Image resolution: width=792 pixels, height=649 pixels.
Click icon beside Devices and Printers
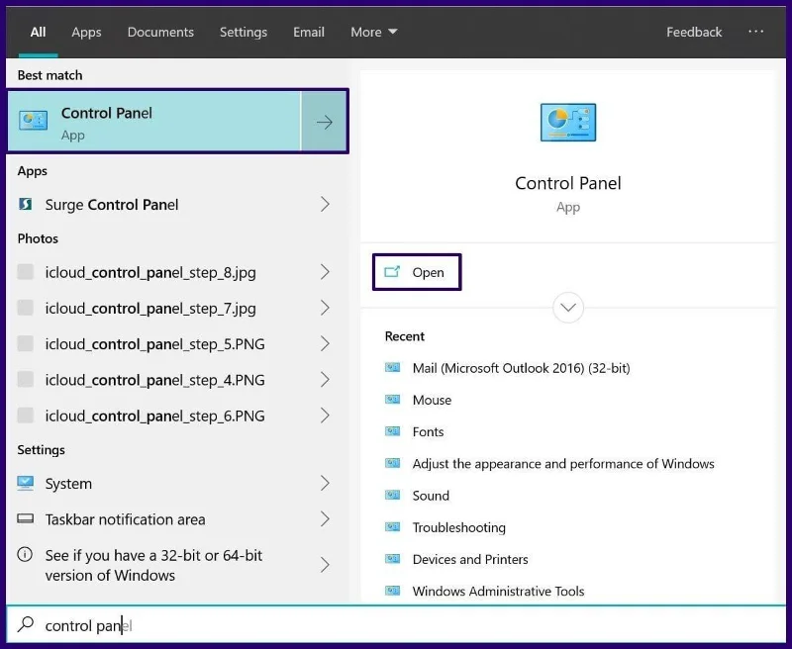[392, 559]
